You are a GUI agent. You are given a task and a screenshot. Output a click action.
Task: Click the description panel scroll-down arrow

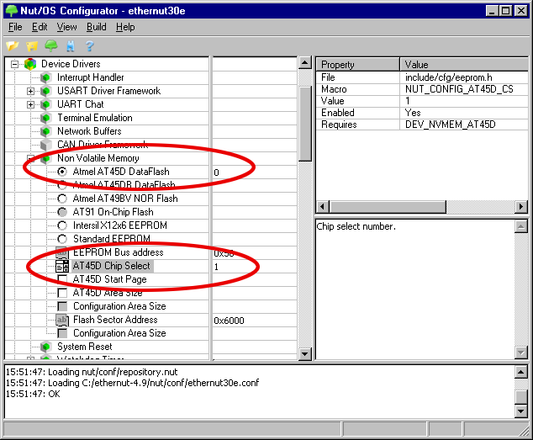tap(520, 353)
